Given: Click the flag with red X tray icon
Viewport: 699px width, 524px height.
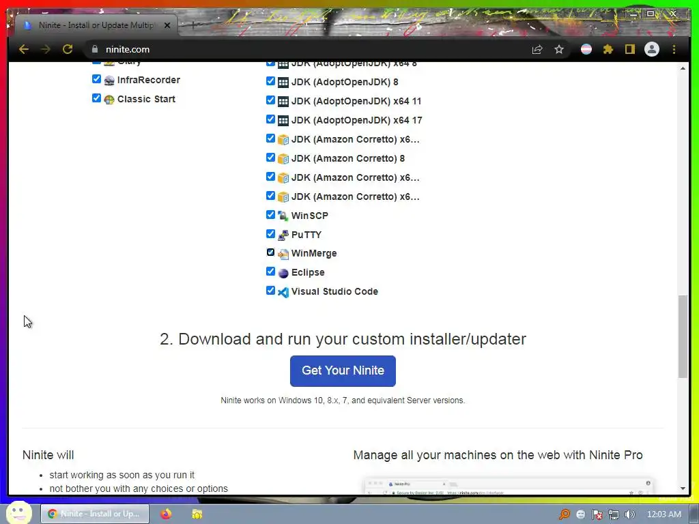Looking at the screenshot, I should click(597, 514).
